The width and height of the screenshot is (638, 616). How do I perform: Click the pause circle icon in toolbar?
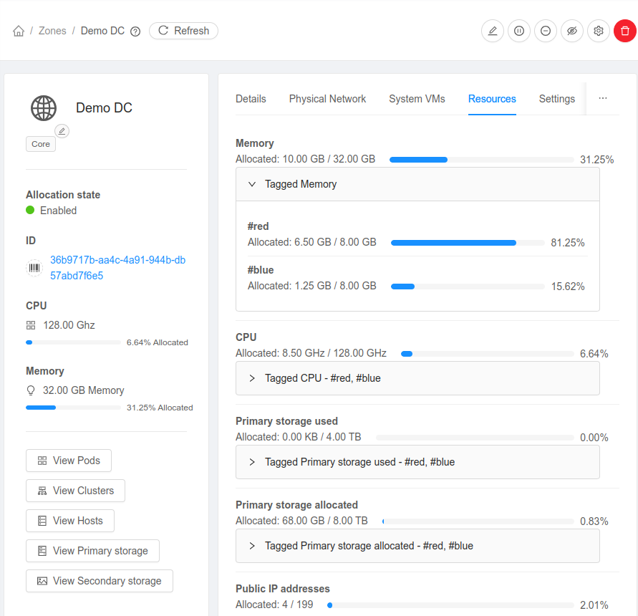coord(519,31)
